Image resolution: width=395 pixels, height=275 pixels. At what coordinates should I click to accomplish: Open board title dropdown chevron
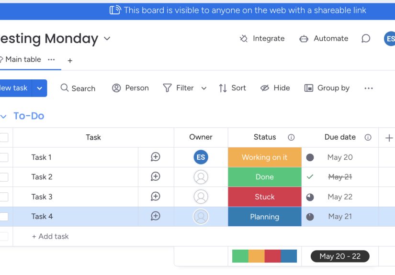pyautogui.click(x=107, y=38)
